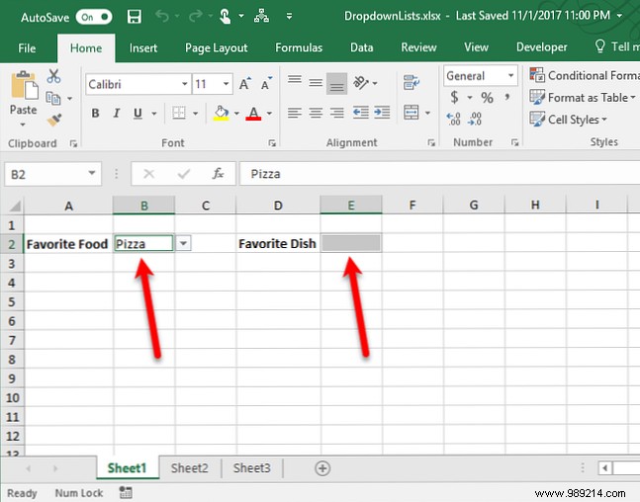Open Macro recording icon in status bar

tap(126, 492)
